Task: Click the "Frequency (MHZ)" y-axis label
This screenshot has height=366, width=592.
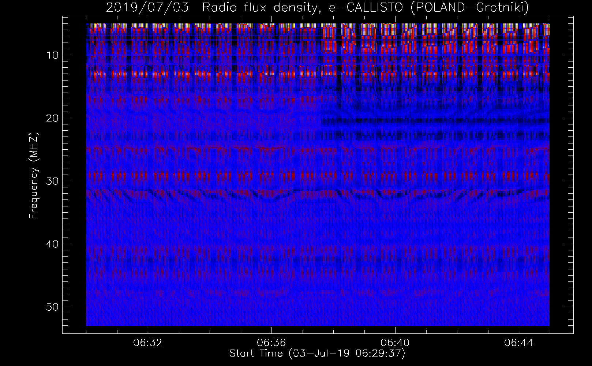Action: coord(34,176)
